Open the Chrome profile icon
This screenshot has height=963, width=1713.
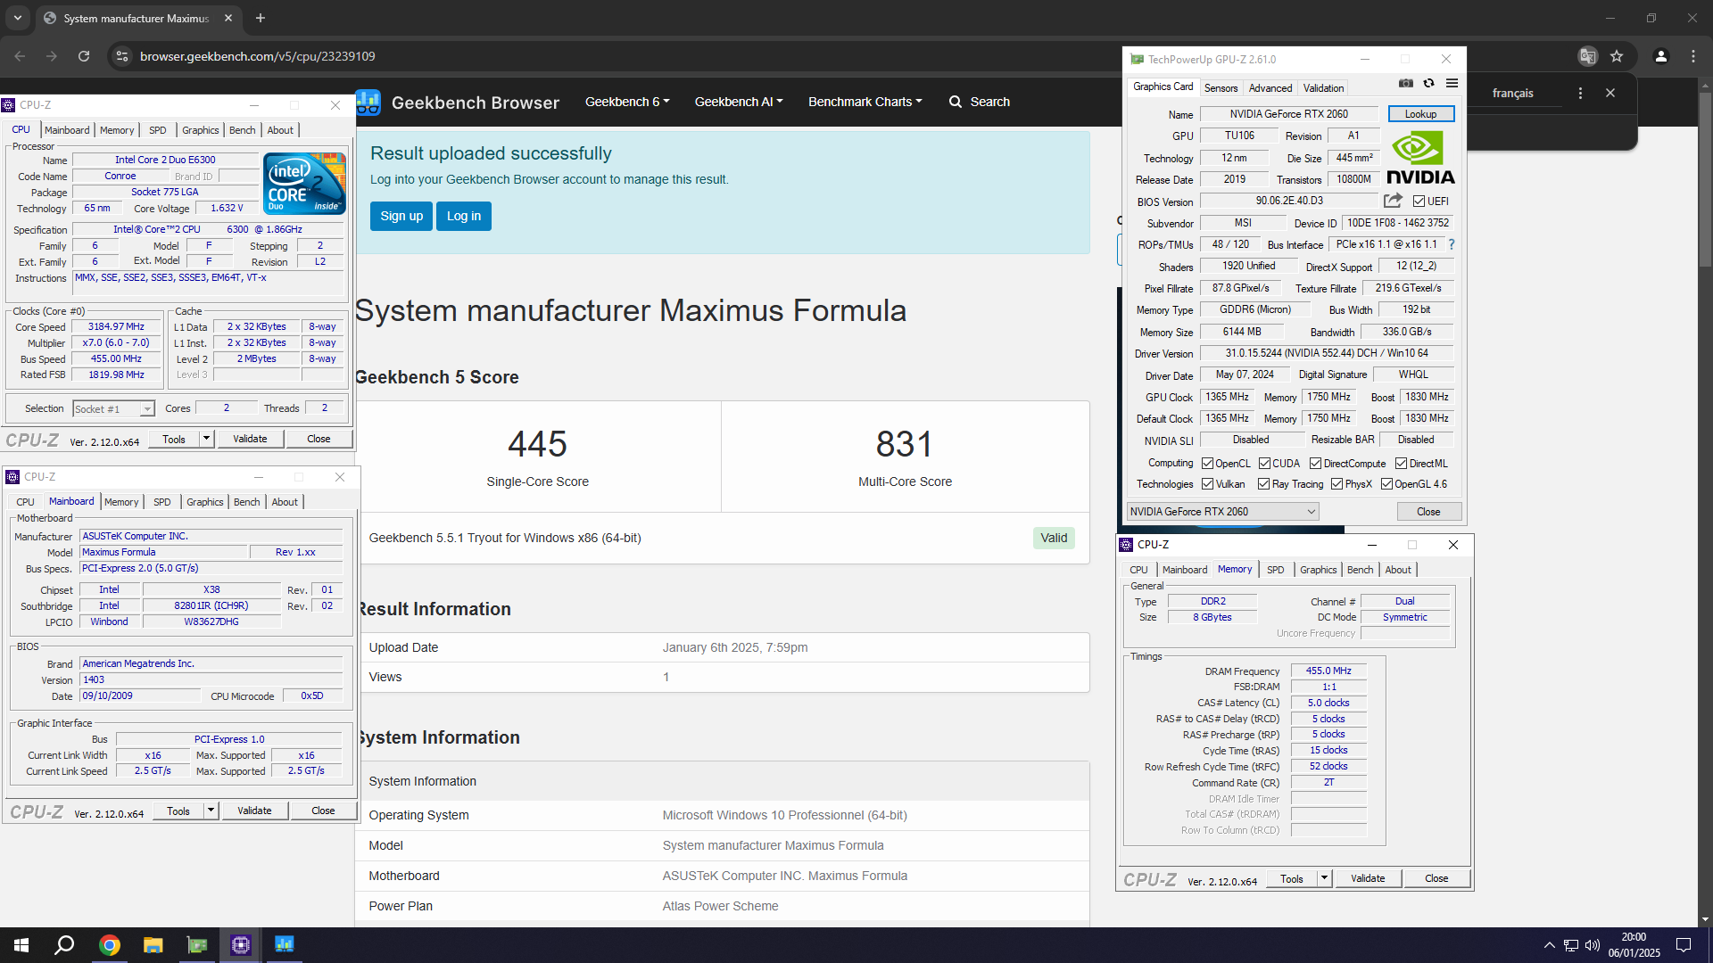(x=1661, y=56)
